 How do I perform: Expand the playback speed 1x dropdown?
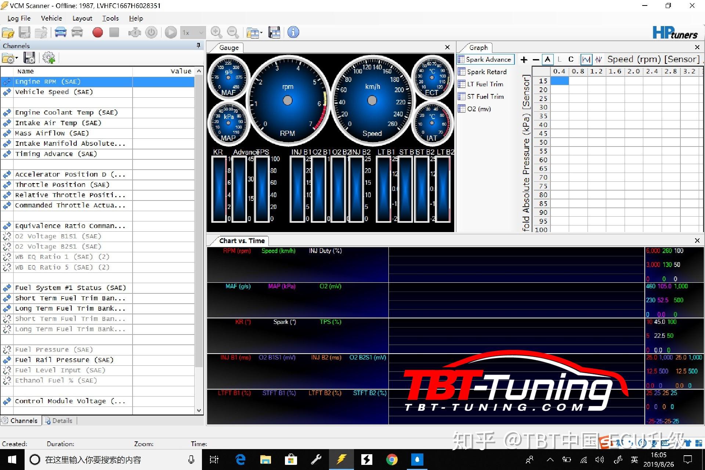(201, 33)
